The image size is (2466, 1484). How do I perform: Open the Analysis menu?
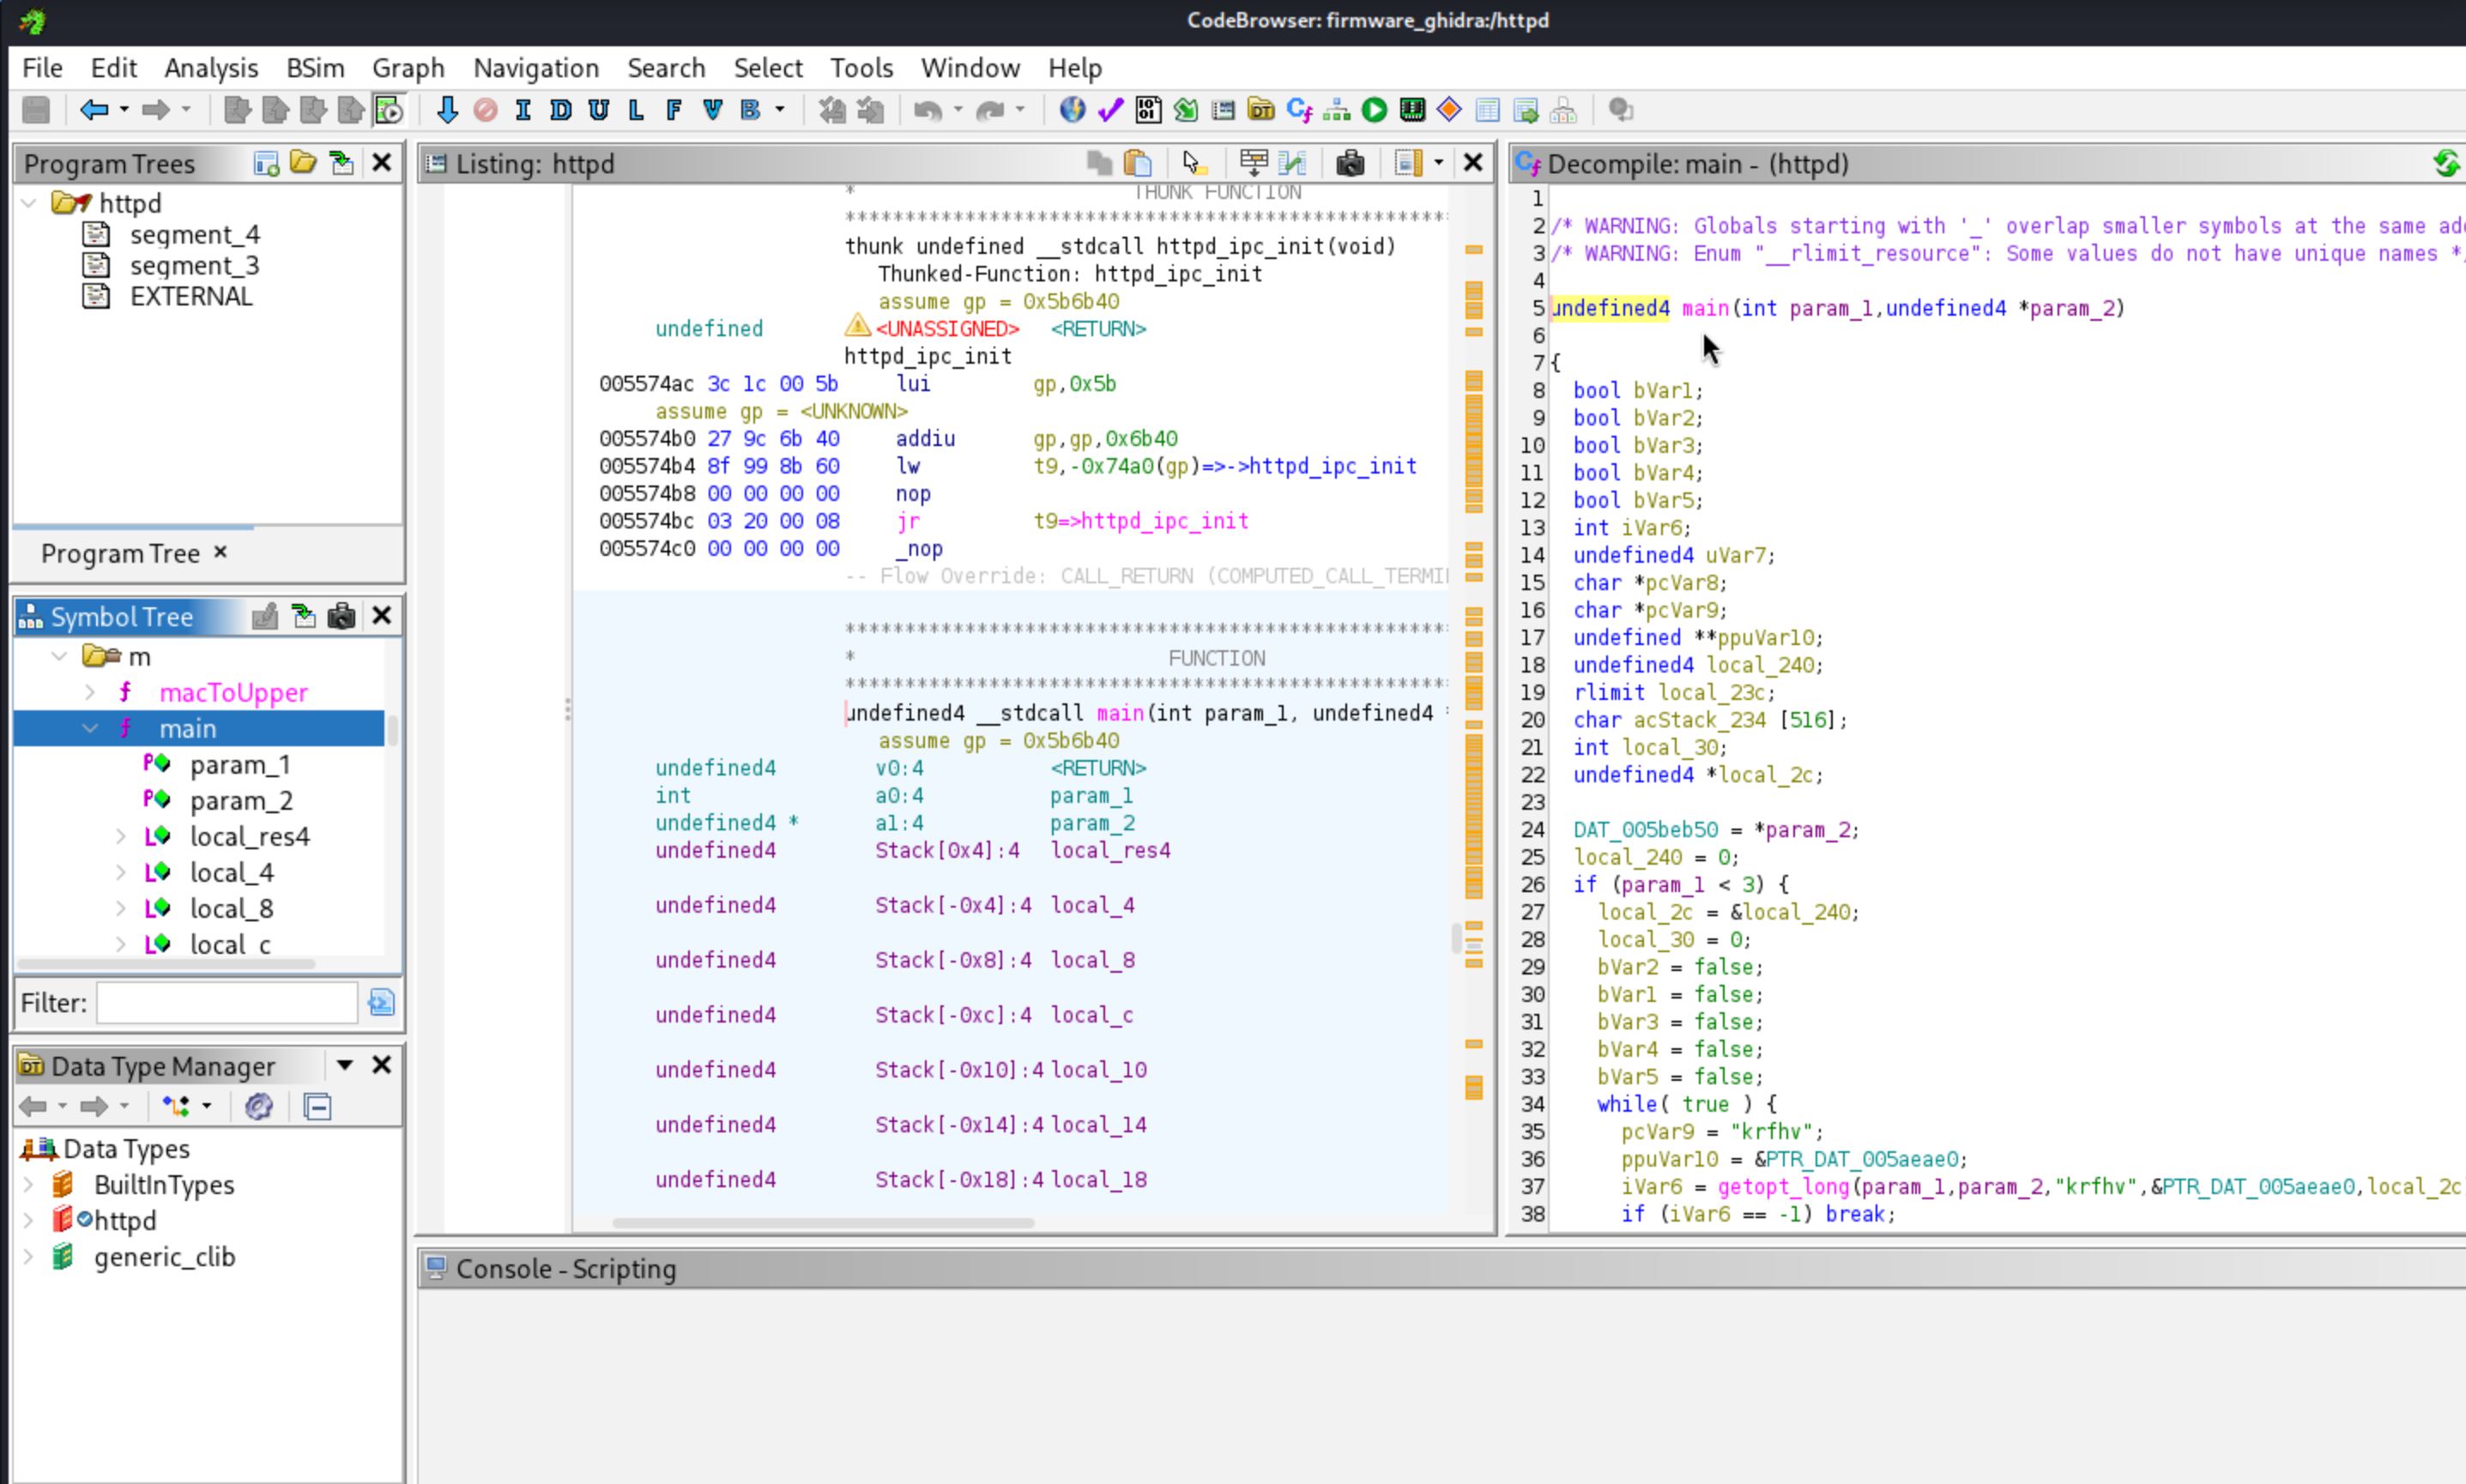click(210, 68)
